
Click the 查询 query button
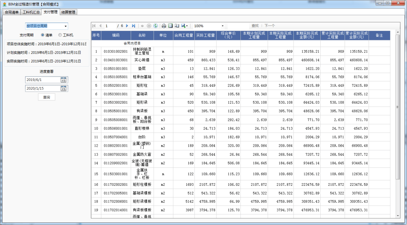tap(46, 97)
